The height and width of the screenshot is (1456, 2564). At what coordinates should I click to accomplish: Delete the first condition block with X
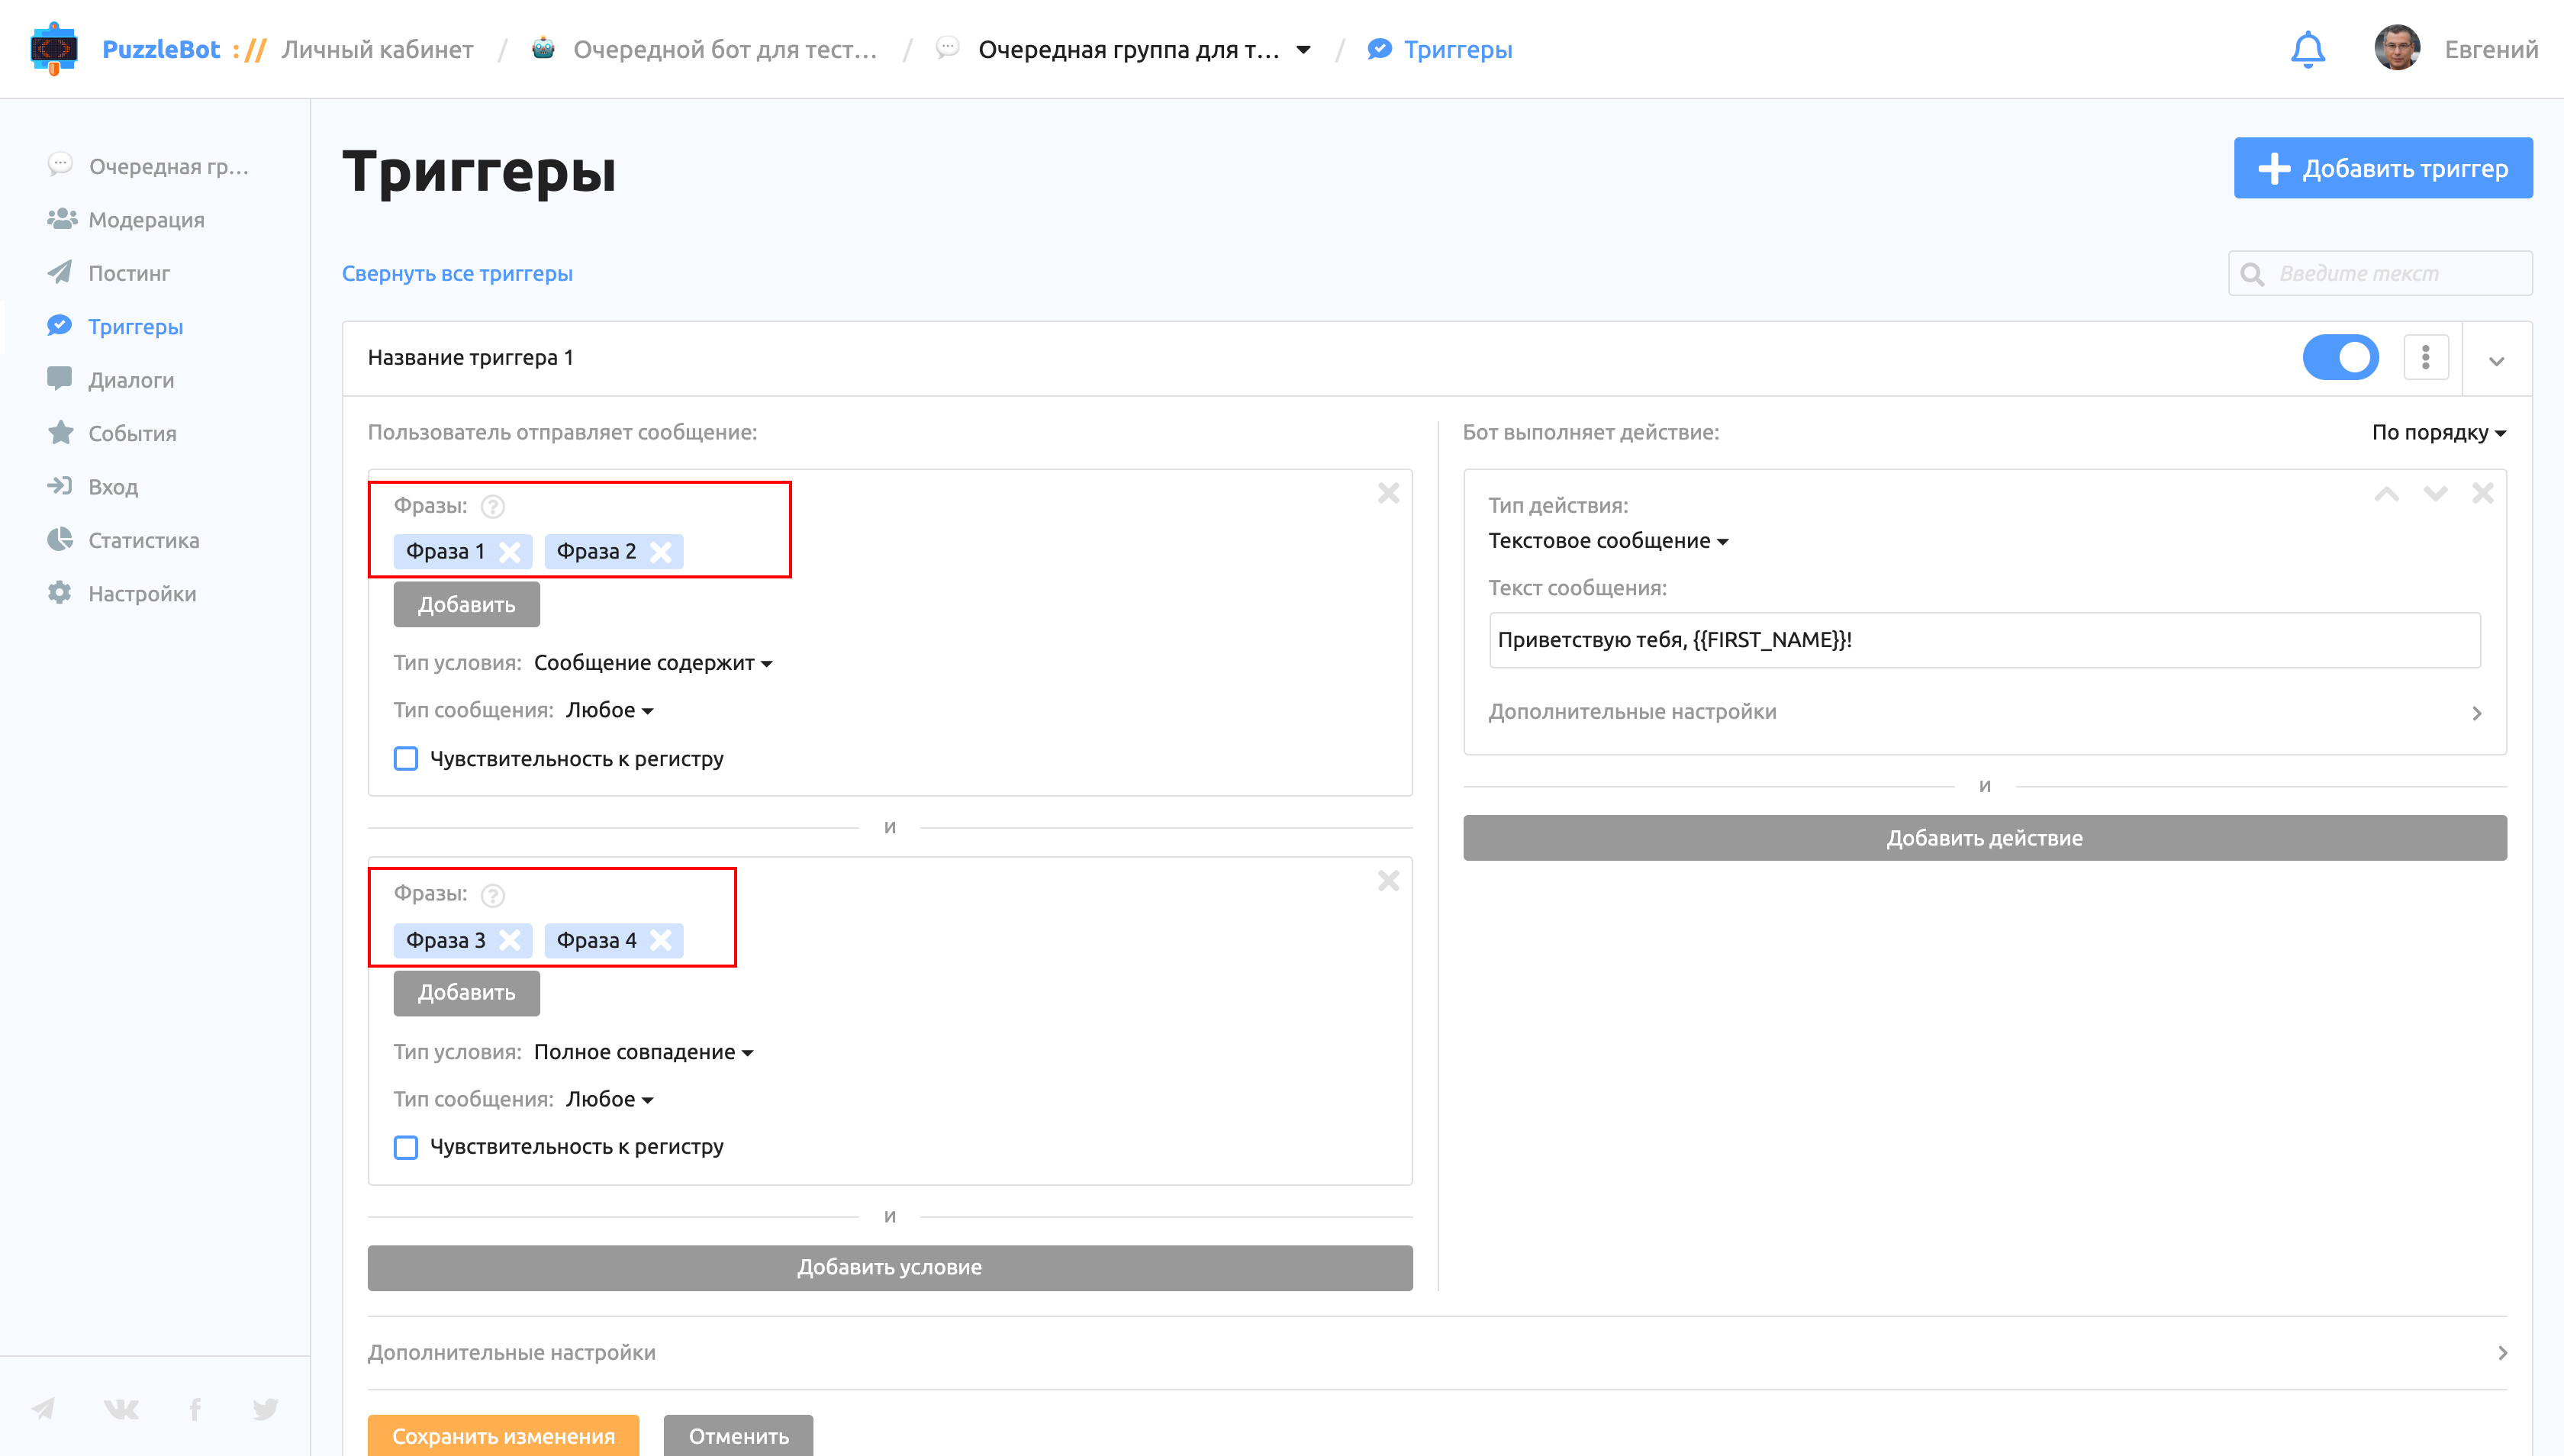[x=1388, y=493]
